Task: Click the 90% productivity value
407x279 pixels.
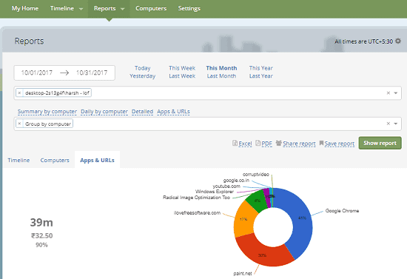Action: tap(41, 245)
